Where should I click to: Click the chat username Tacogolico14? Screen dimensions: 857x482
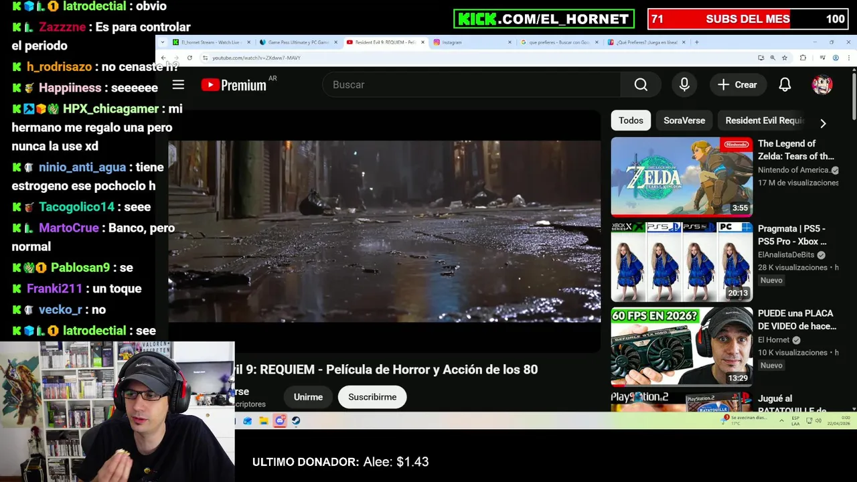(77, 207)
